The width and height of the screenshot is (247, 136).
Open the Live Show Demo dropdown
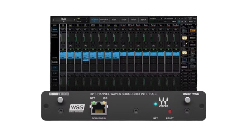[x=170, y=18]
